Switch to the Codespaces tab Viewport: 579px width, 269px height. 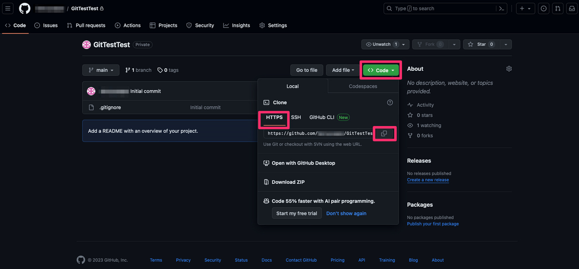pos(363,86)
